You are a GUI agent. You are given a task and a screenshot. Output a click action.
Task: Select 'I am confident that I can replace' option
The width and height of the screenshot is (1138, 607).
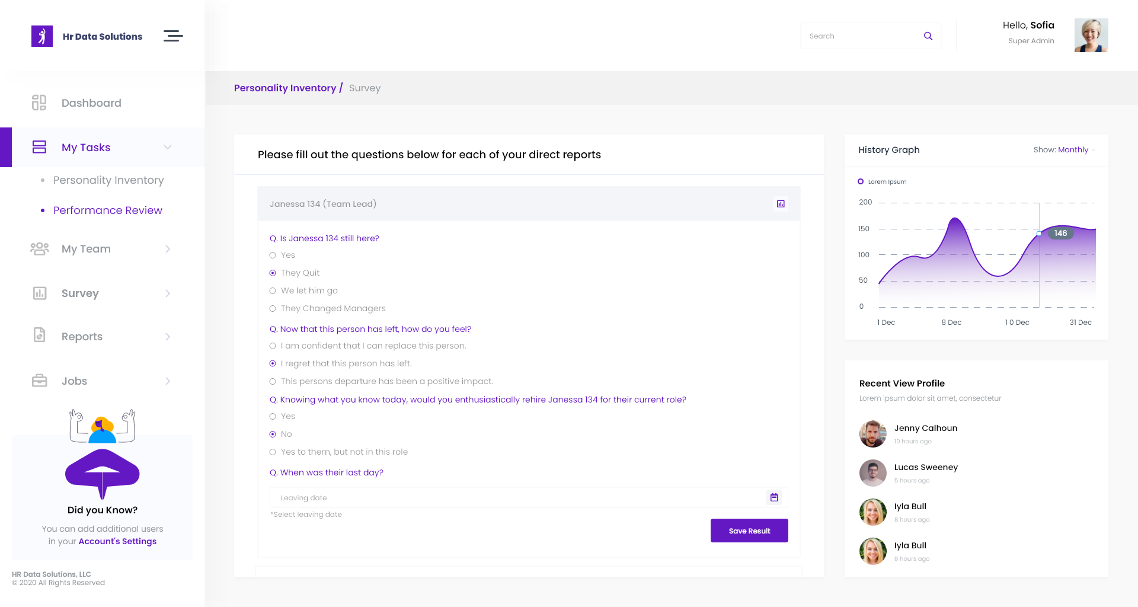pos(273,346)
